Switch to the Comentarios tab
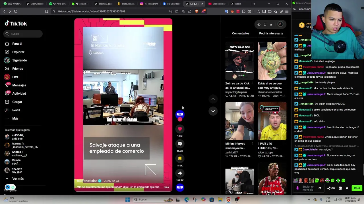Viewport: 364px width, 204px height. pyautogui.click(x=241, y=33)
